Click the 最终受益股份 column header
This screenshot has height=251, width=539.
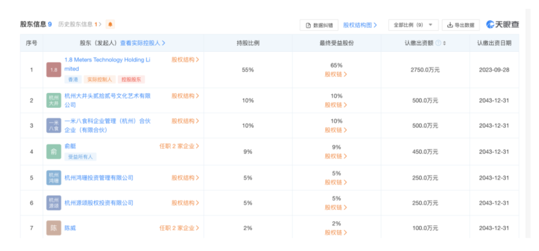tap(336, 43)
